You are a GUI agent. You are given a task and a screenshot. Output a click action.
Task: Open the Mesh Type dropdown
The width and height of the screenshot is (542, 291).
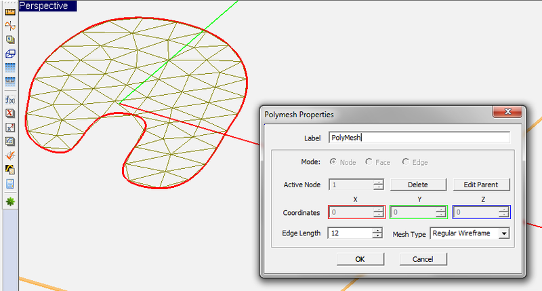pos(504,233)
